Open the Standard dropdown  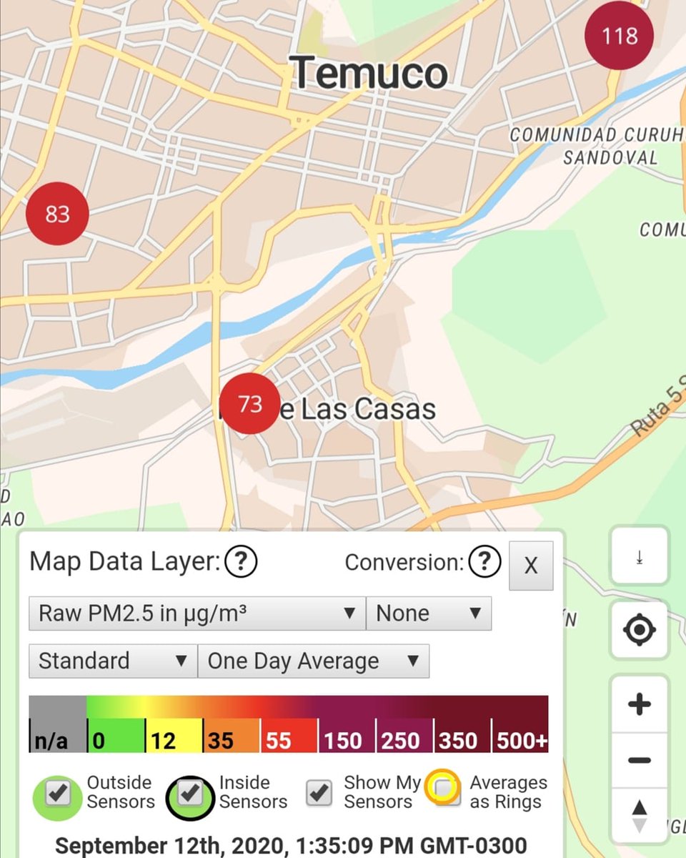click(113, 661)
